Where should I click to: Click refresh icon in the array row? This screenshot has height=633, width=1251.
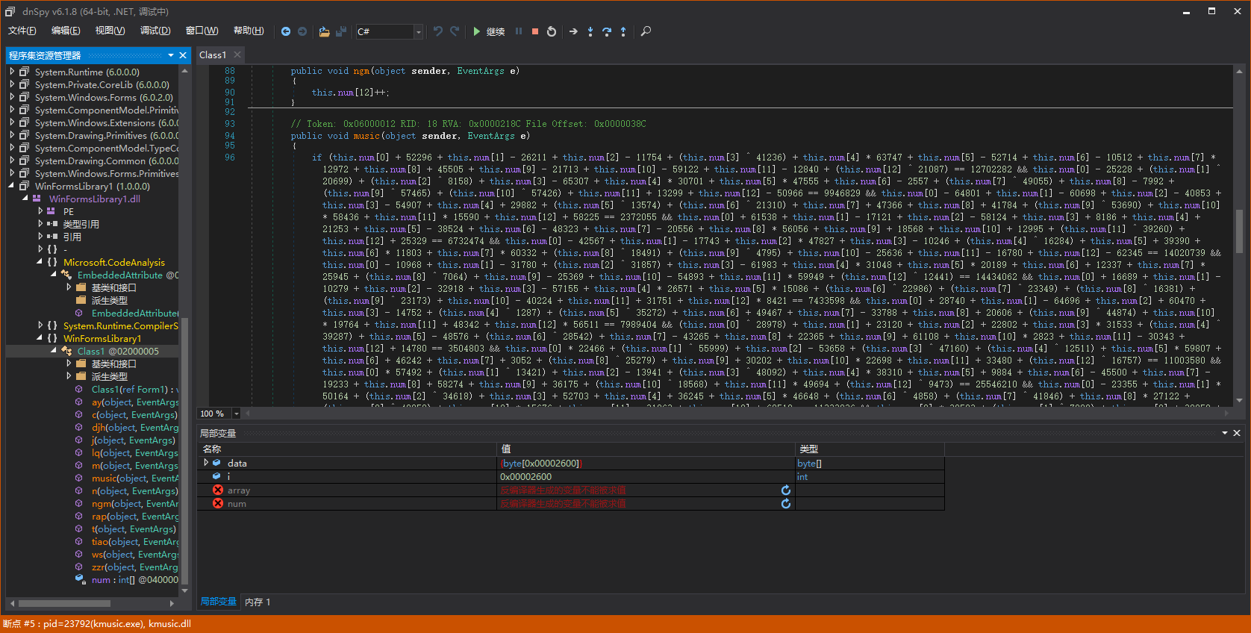[x=785, y=490]
